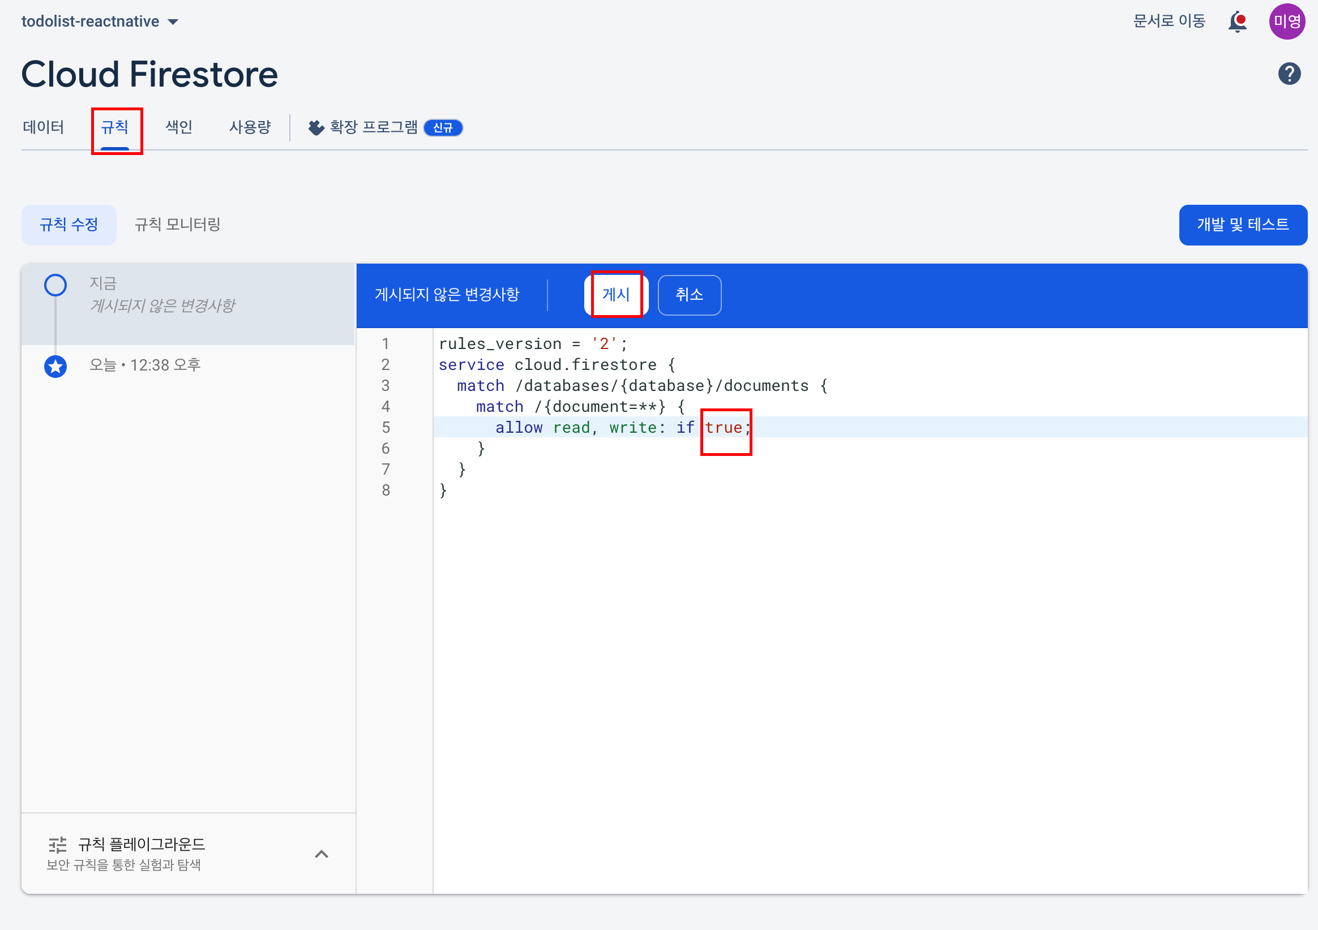
Task: Open the 문서로 이동 link
Action: [1169, 21]
